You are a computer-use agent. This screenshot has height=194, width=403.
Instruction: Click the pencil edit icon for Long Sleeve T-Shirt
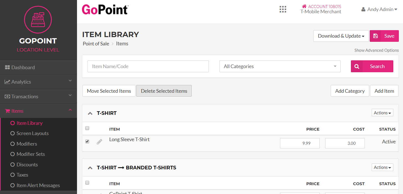pyautogui.click(x=99, y=142)
